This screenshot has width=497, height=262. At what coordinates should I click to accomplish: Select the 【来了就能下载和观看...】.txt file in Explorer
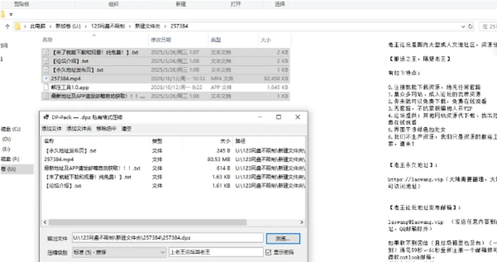point(166,52)
